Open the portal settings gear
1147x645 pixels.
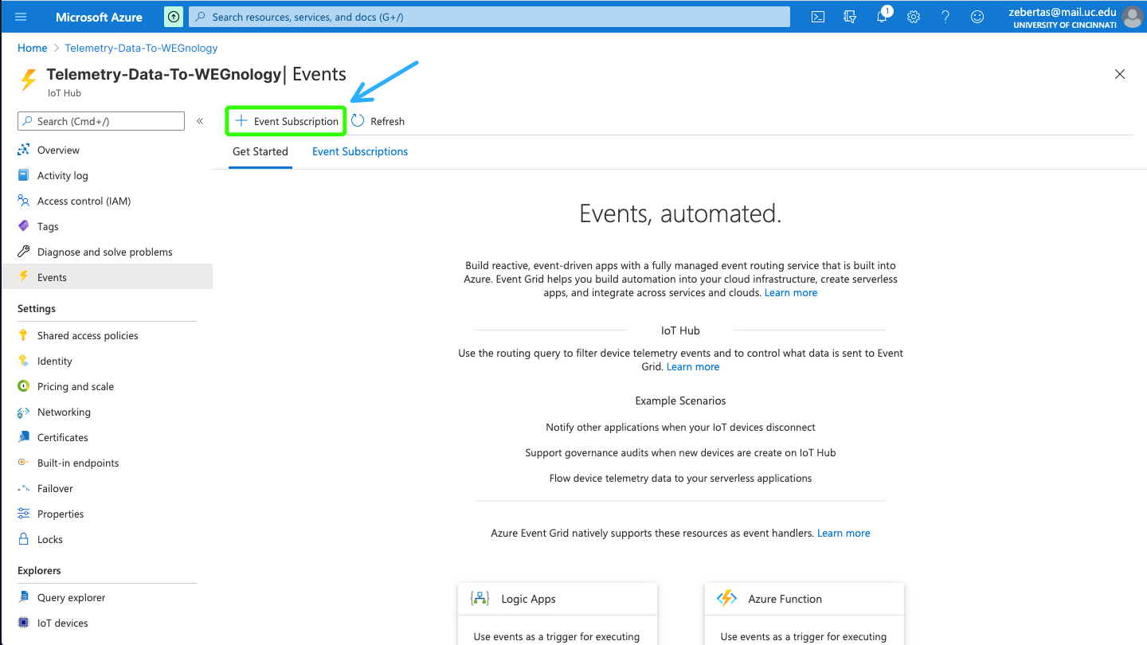[914, 16]
